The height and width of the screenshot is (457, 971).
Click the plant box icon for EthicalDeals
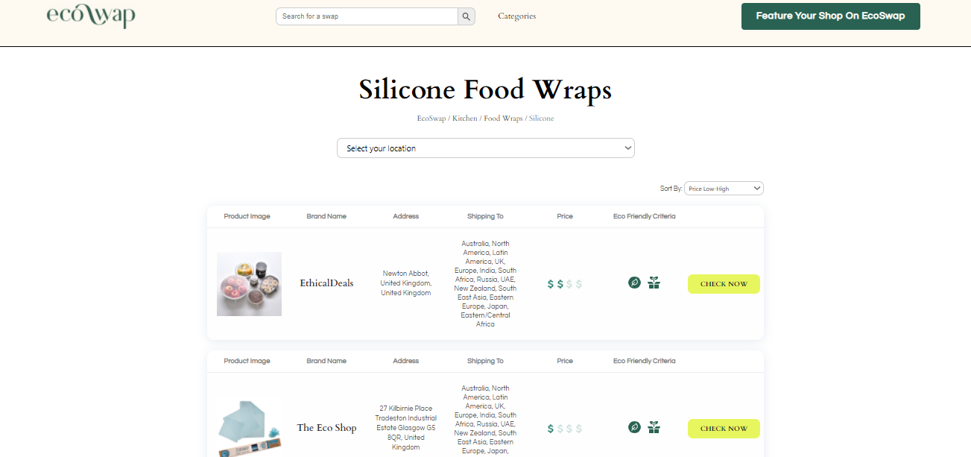tap(654, 283)
